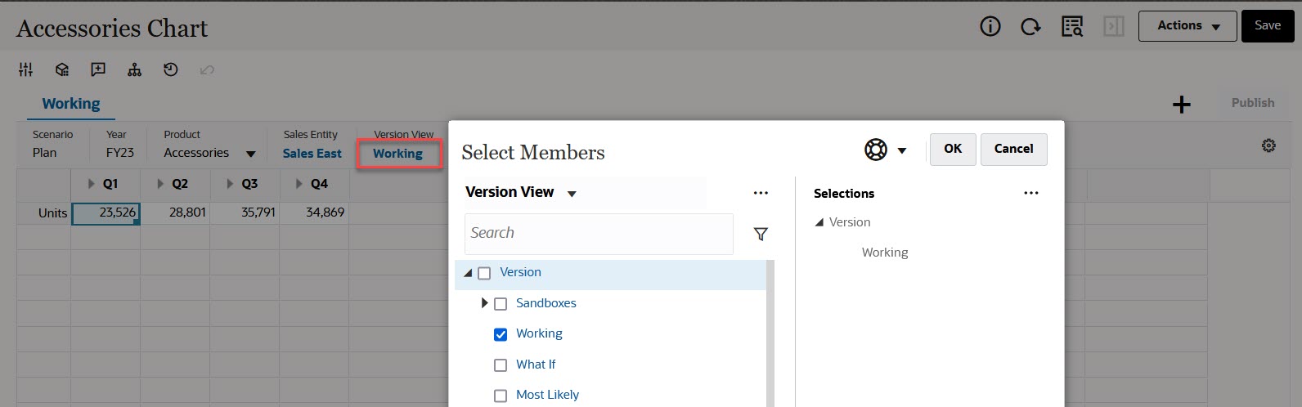Screen dimensions: 1302x407
Task: Expand the Sandboxes tree node
Action: pyautogui.click(x=484, y=303)
